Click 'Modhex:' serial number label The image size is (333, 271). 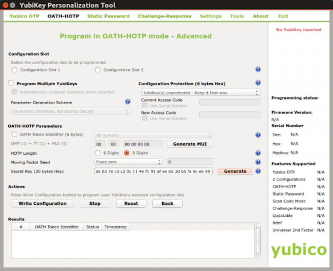281,153
